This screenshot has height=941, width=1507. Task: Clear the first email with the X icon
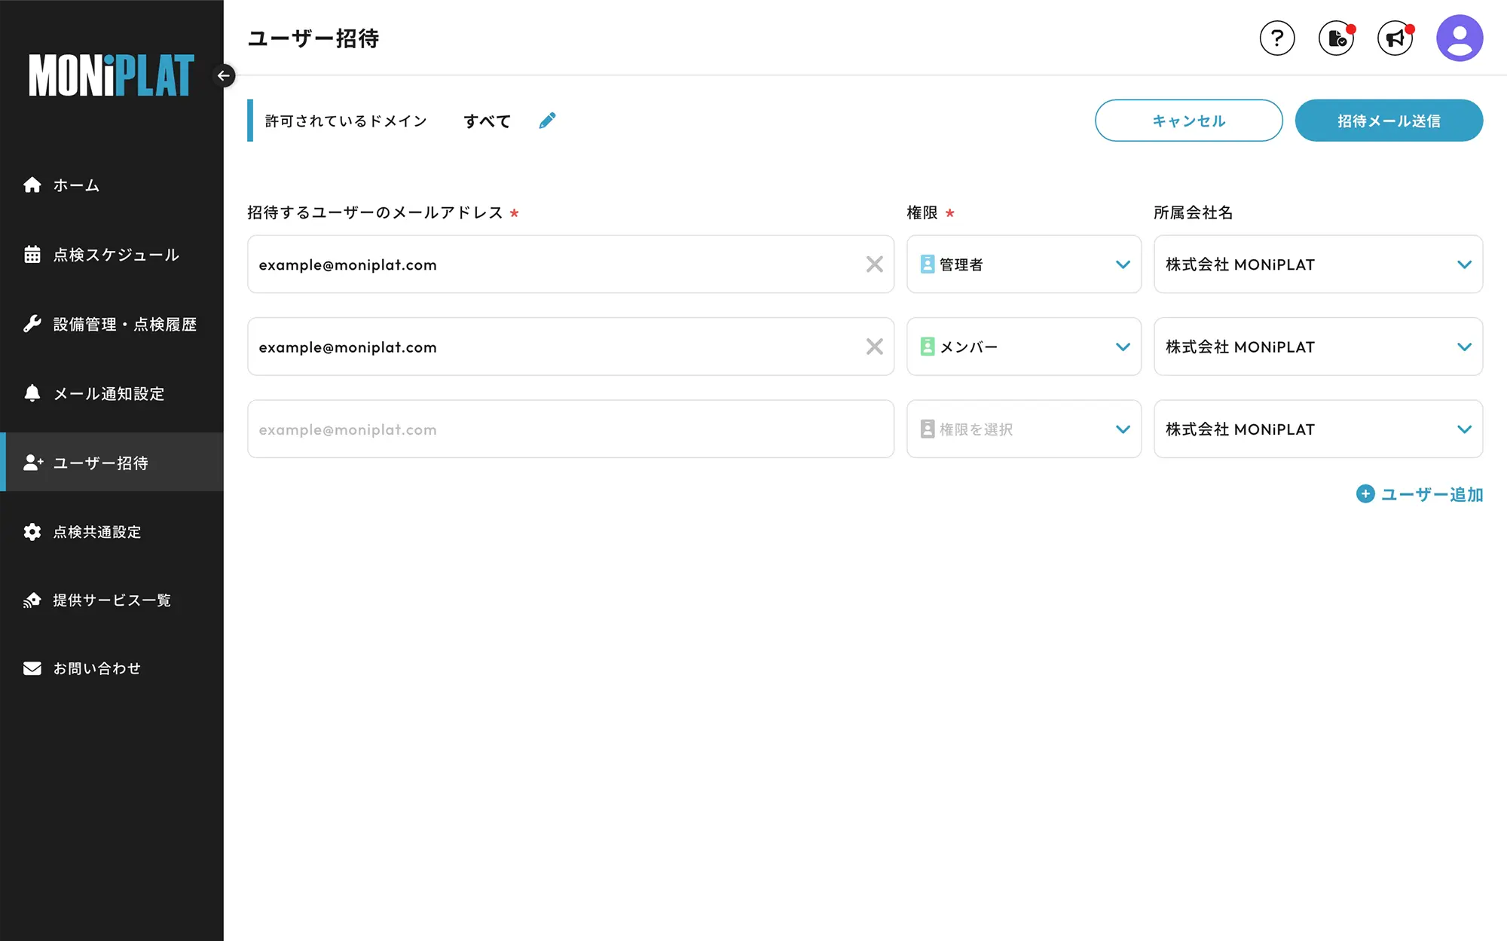pos(875,264)
